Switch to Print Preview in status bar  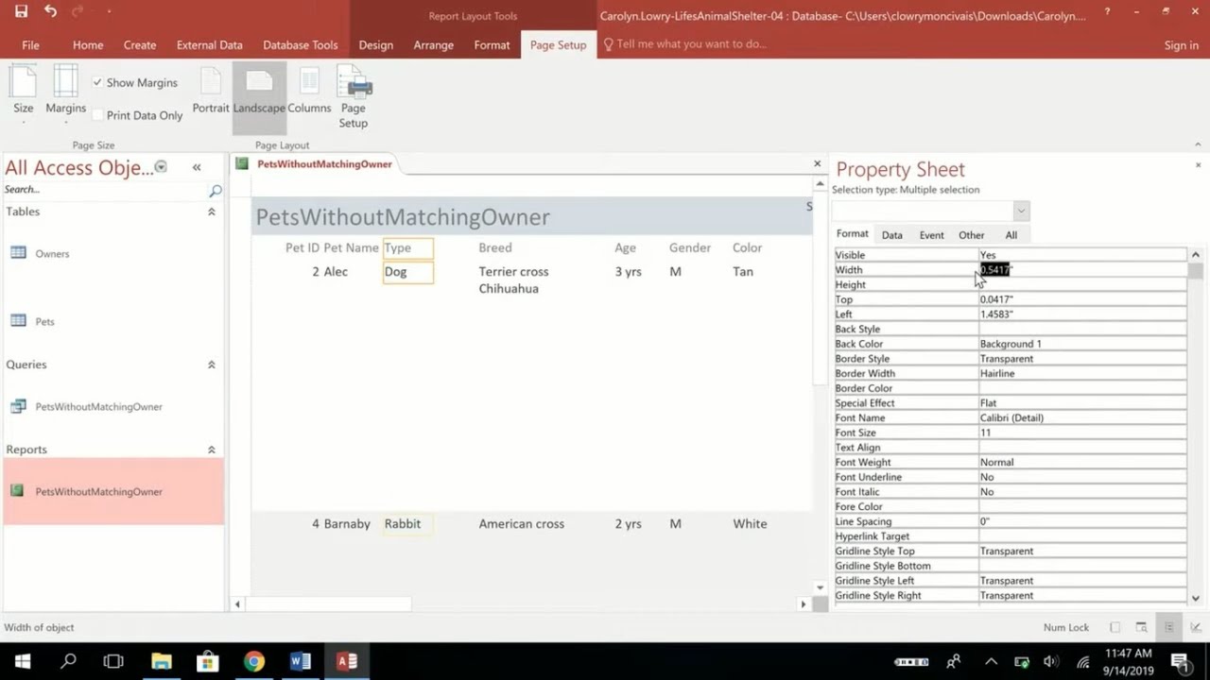(1142, 628)
